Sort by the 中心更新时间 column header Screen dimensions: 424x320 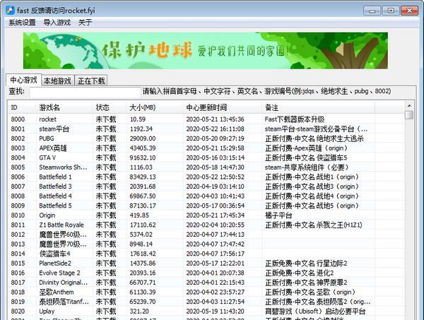[x=223, y=107]
